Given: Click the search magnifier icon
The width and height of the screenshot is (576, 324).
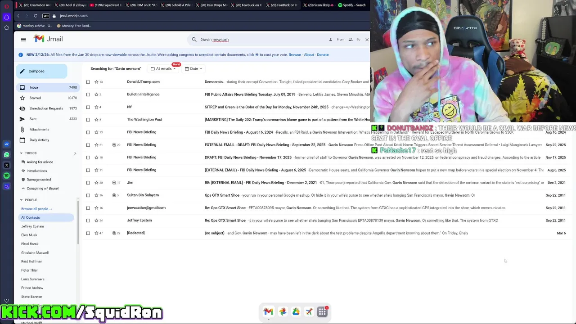Looking at the screenshot, I should tap(194, 40).
